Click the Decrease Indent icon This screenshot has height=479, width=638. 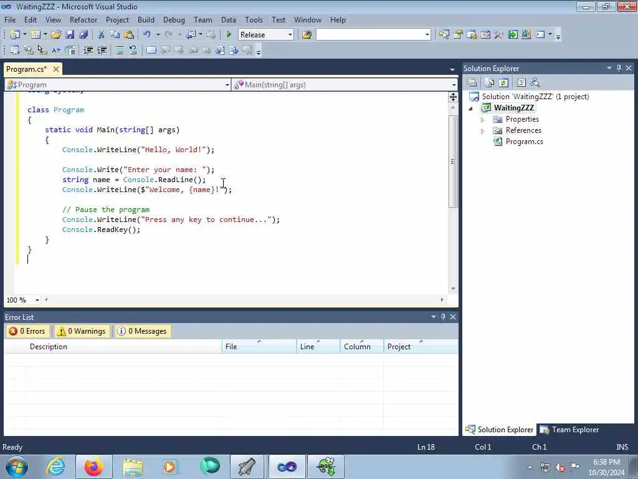[88, 50]
